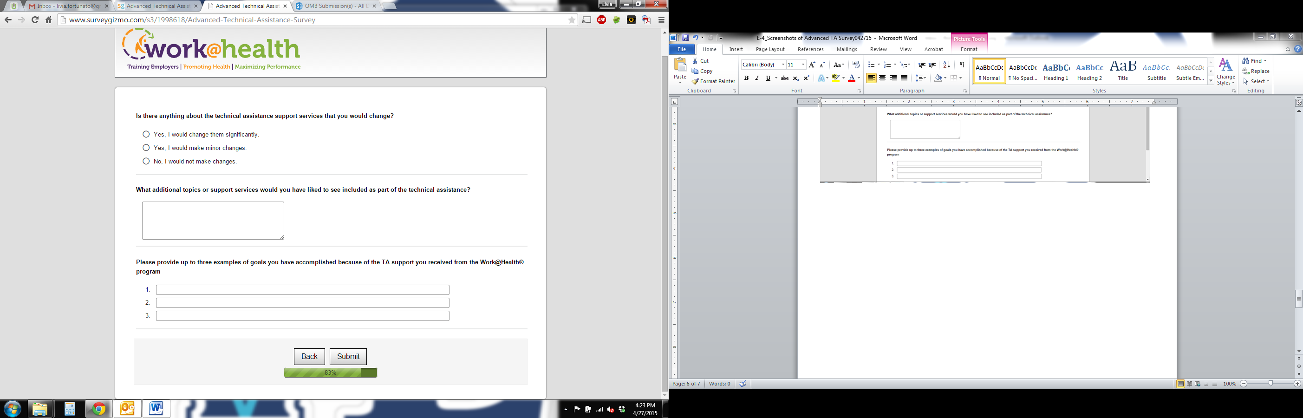Select "No, I would not make changes"
Viewport: 1303px width, 418px height.
pyautogui.click(x=146, y=162)
